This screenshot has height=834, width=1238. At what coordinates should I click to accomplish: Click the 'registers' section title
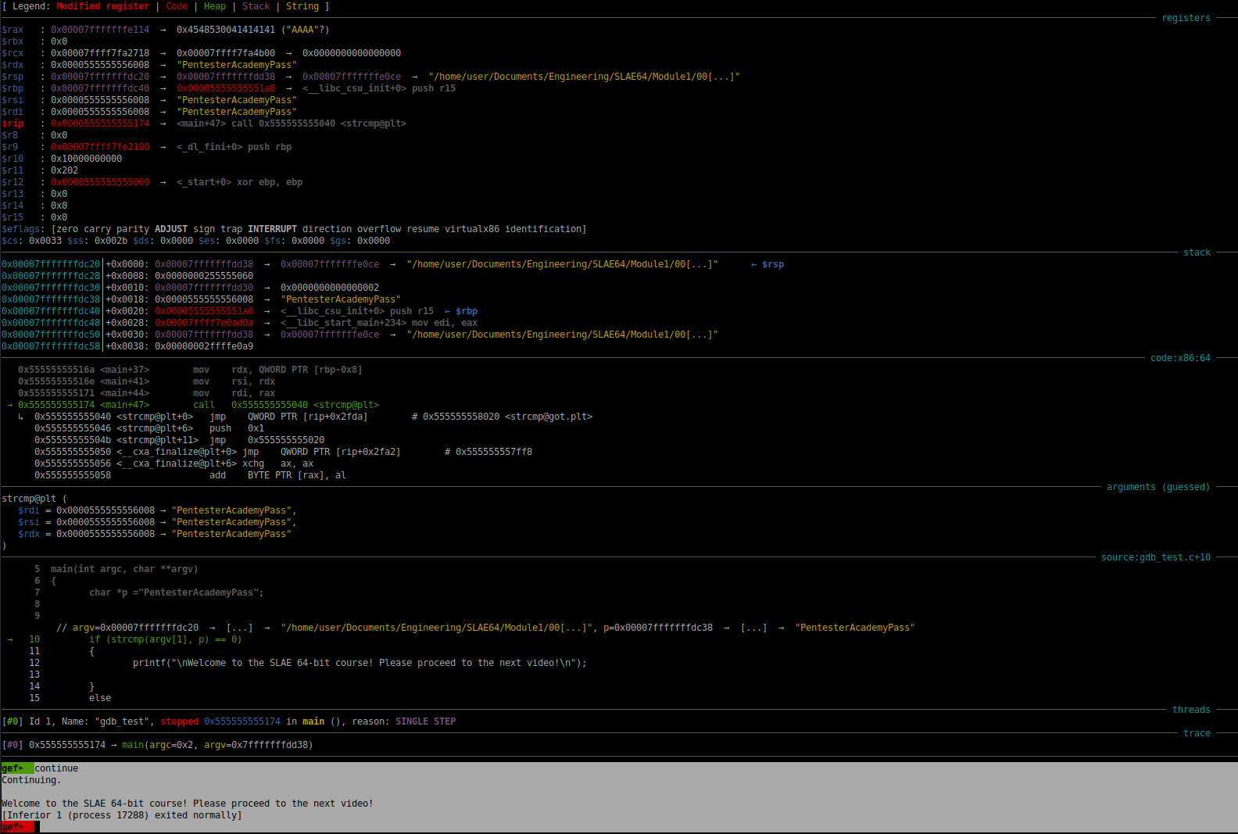1186,18
